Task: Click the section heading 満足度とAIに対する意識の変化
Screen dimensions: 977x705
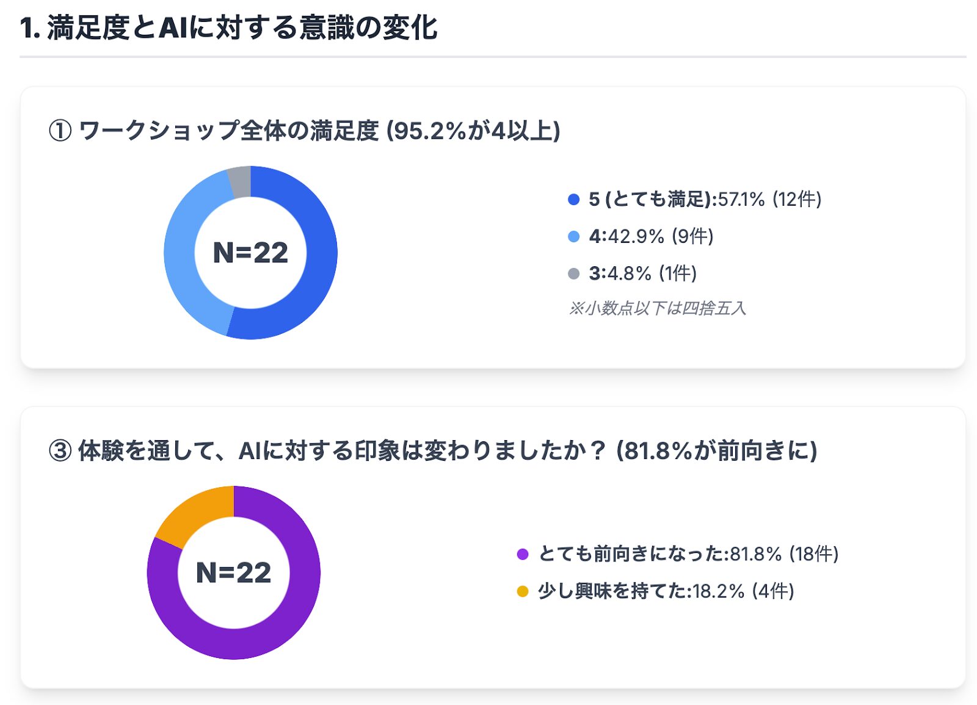Action: [229, 28]
